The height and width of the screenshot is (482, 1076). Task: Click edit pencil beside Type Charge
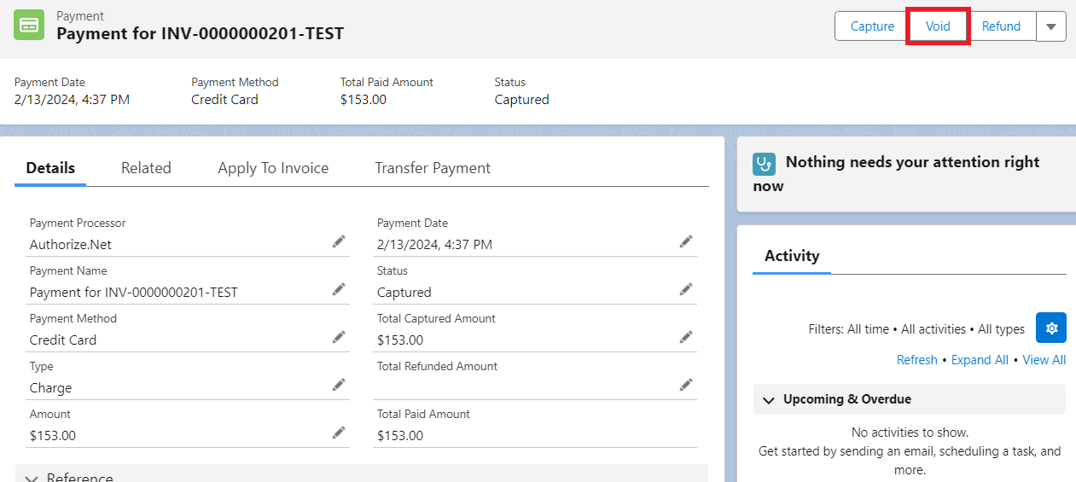coord(339,385)
